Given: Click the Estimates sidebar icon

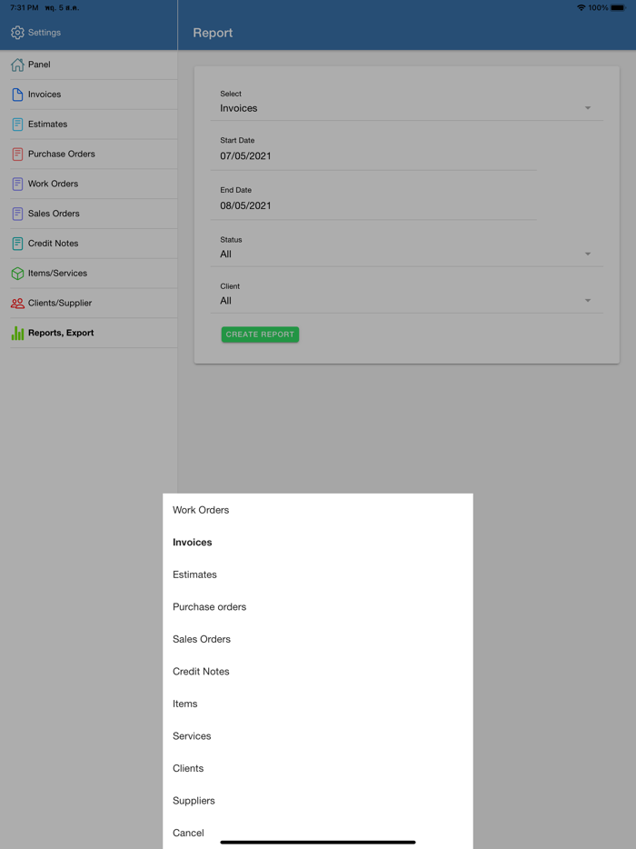Looking at the screenshot, I should point(17,124).
